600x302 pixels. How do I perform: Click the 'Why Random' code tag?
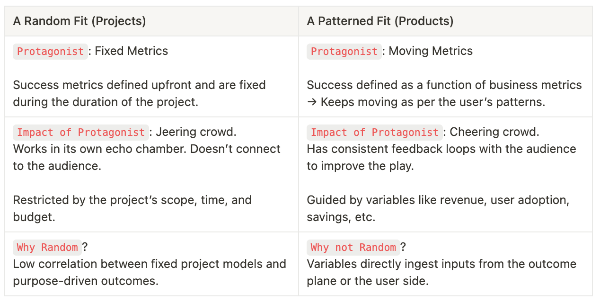click(x=47, y=247)
